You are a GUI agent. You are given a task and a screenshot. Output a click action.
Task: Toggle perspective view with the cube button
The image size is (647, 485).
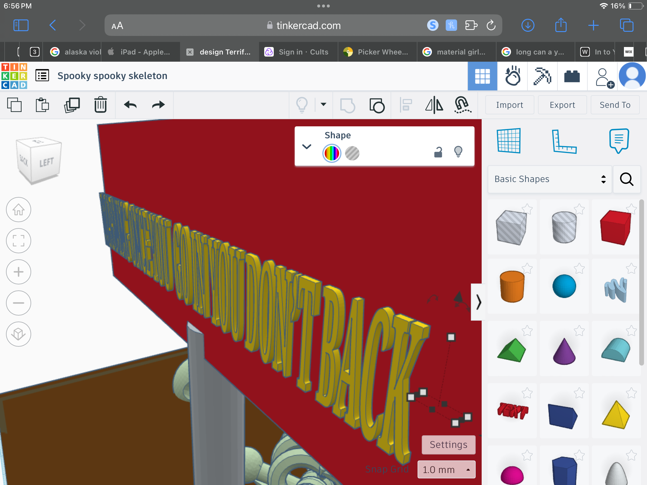point(19,334)
